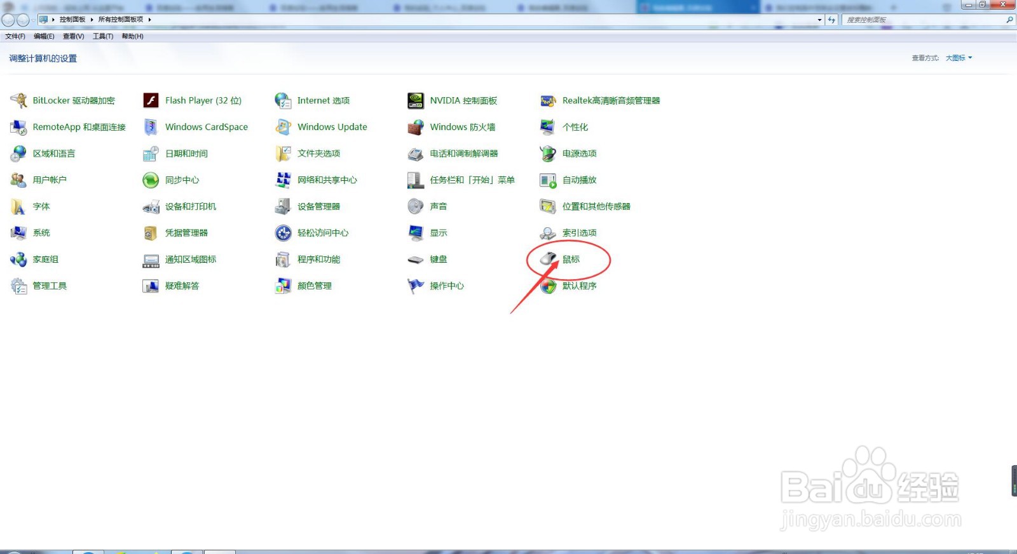The width and height of the screenshot is (1017, 554).
Task: Click the 程序和功能 link
Action: click(318, 260)
